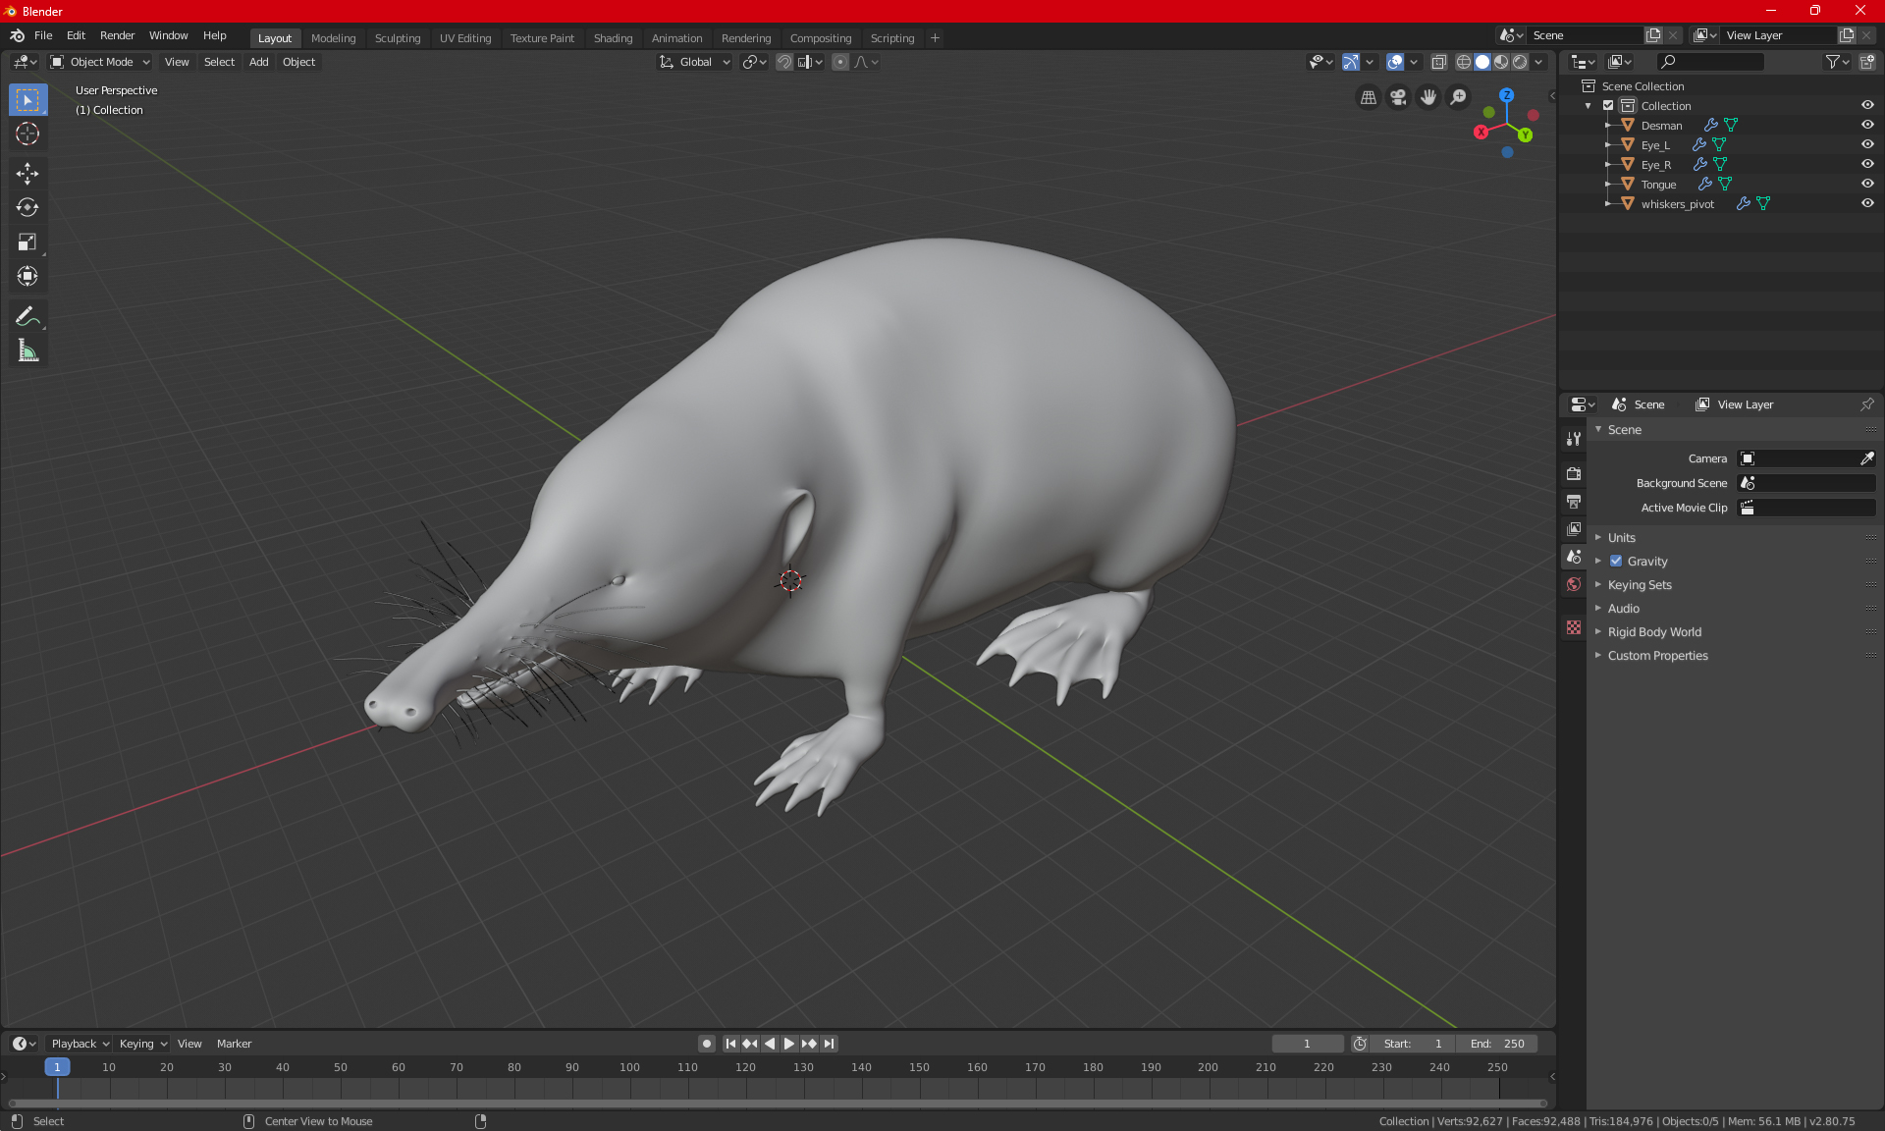This screenshot has width=1885, height=1131.
Task: Toggle X-ray display mode
Action: [x=1438, y=62]
